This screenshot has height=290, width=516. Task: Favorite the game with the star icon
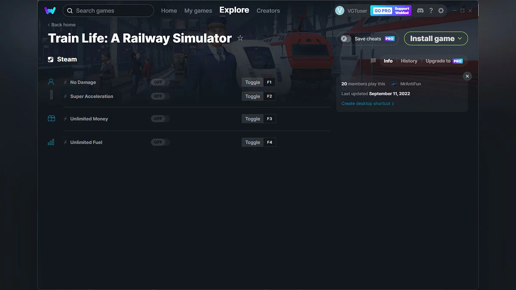pyautogui.click(x=240, y=38)
